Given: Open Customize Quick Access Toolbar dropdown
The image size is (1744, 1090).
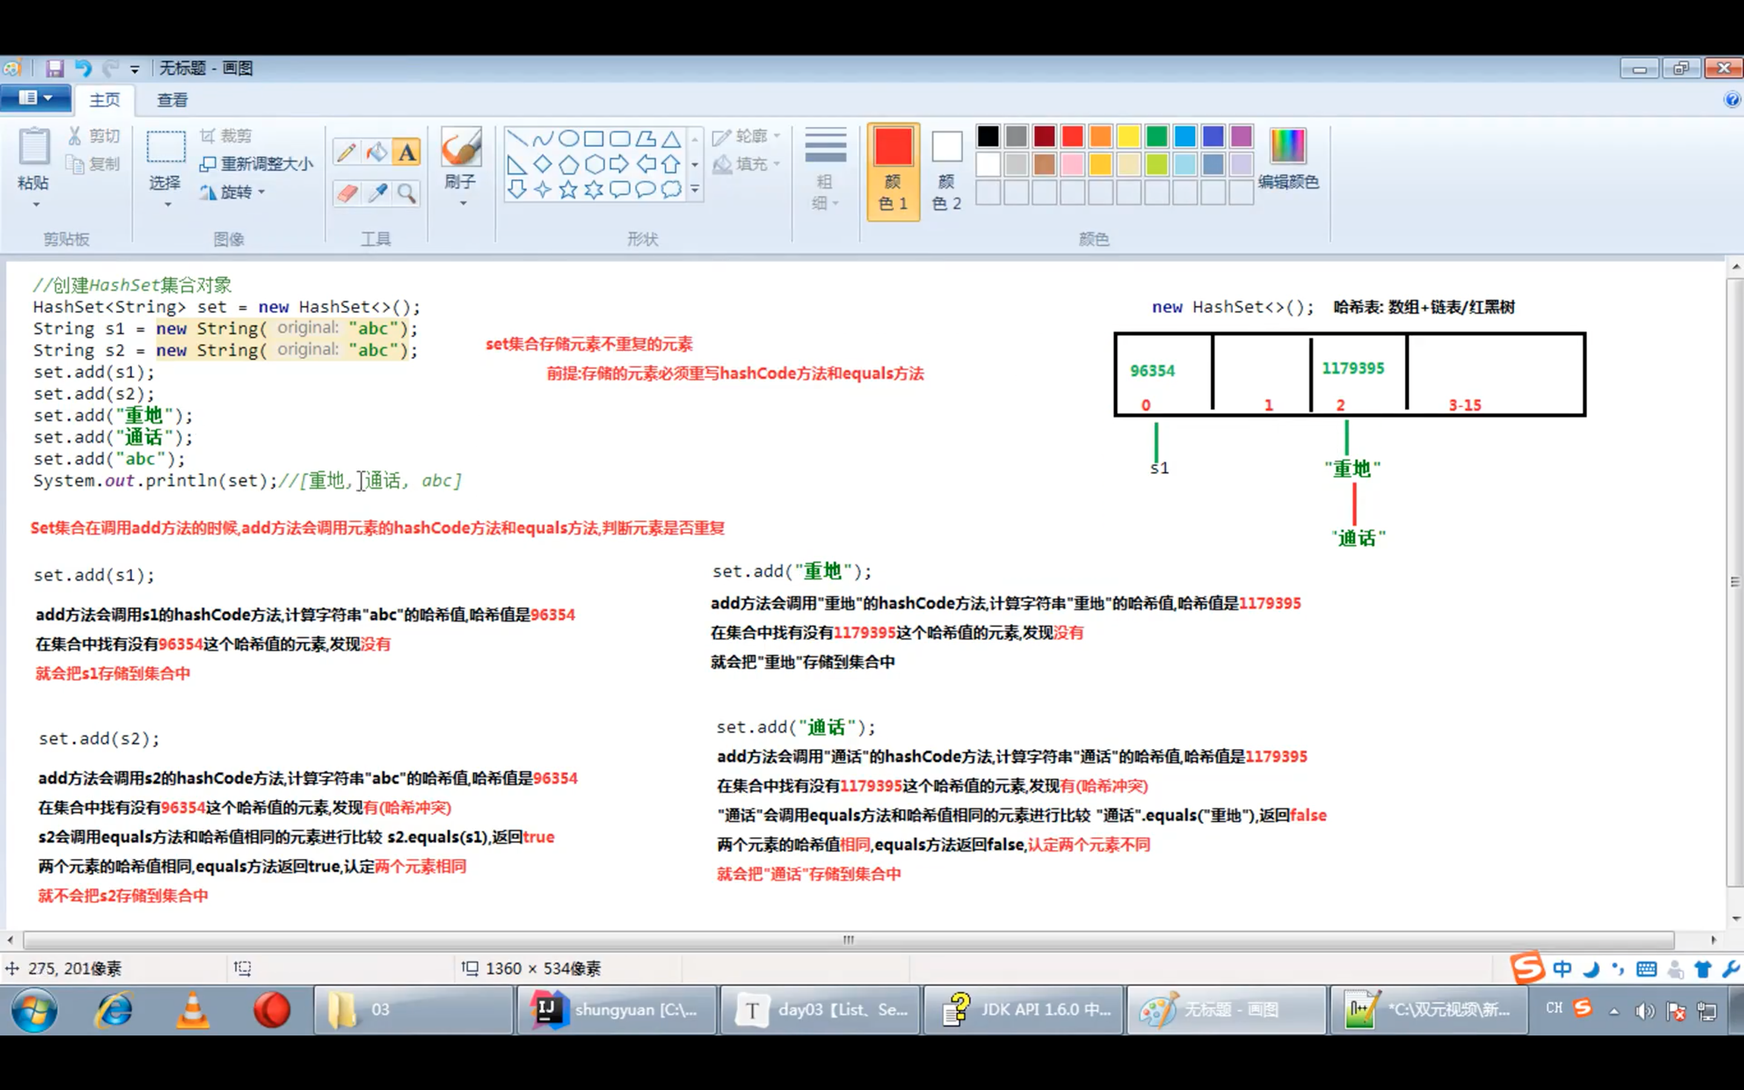Looking at the screenshot, I should tap(135, 69).
